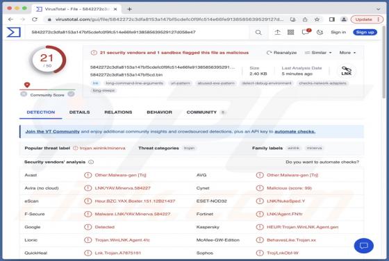389x261 pixels.
Task: Click the community score upvote check icon
Action: pyautogui.click(x=71, y=94)
